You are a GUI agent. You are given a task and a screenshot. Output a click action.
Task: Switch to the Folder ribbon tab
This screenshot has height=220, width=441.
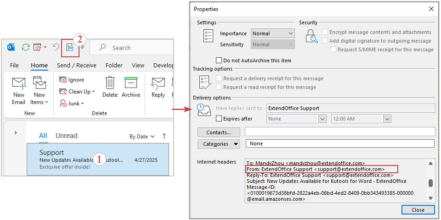115,66
